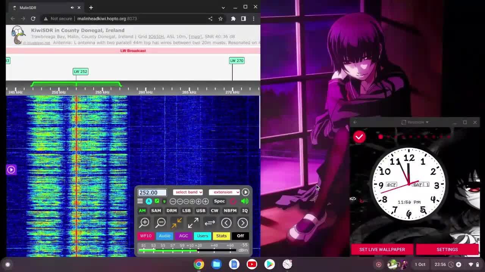Open the AGC tab
Viewport: 485px width, 272px height.
coord(183,236)
